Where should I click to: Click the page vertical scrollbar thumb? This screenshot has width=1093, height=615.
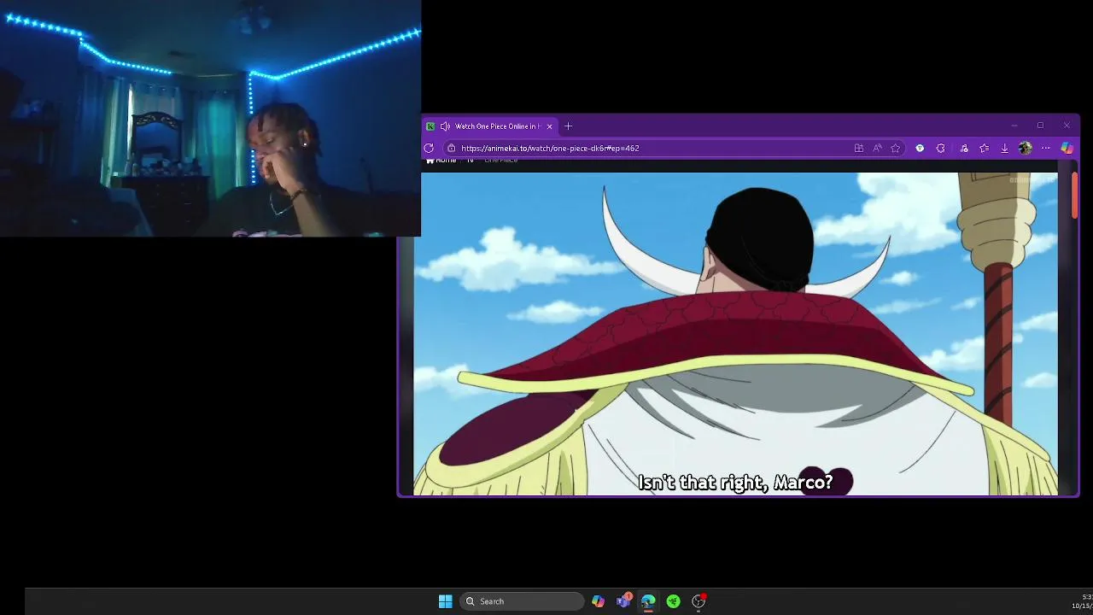tap(1074, 195)
